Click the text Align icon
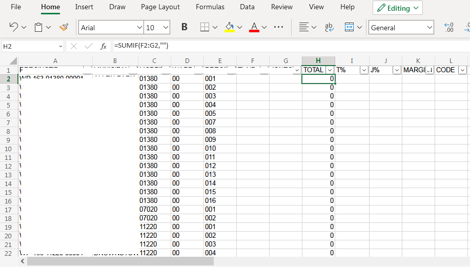This screenshot has width=470, height=267. [303, 27]
